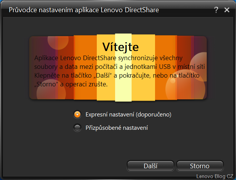Screen dimensions: 236x180
Task: Close the DirectShare setup wizard window
Action: tap(227, 10)
